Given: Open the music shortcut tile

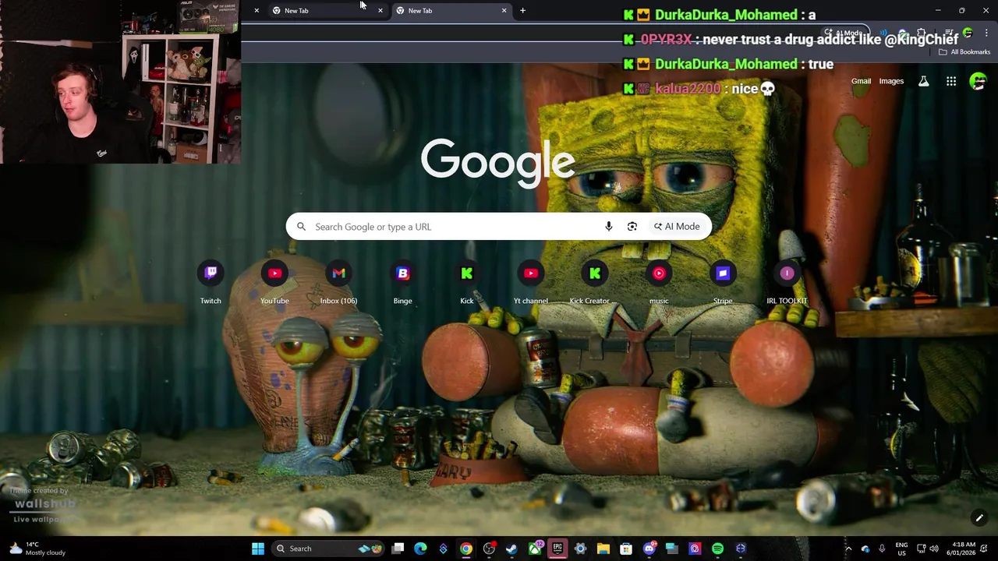Looking at the screenshot, I should point(659,283).
